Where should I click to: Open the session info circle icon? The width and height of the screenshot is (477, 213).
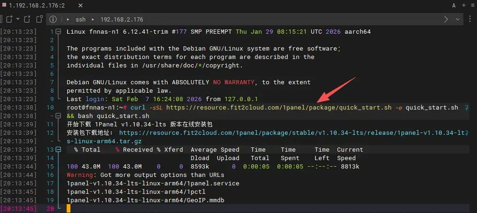click(x=53, y=19)
